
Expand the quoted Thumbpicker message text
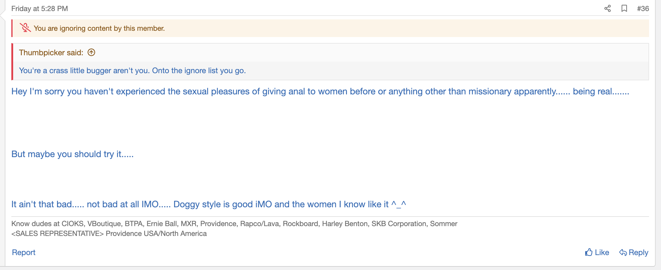(132, 70)
